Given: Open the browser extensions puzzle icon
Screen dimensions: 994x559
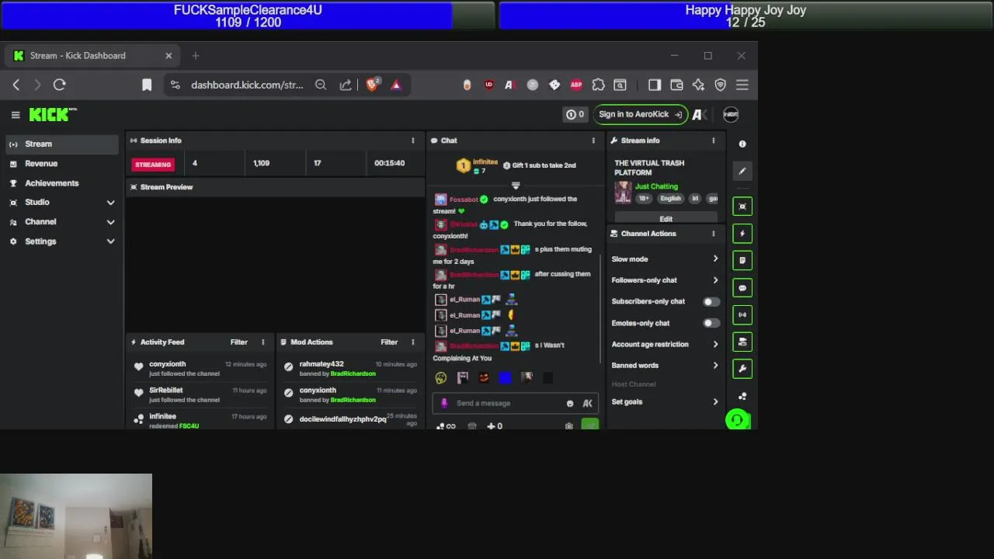Looking at the screenshot, I should pos(598,85).
